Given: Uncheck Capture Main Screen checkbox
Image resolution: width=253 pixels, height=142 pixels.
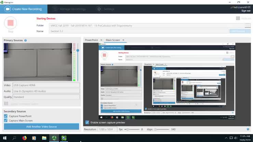Looking at the screenshot, I should 5,120.
